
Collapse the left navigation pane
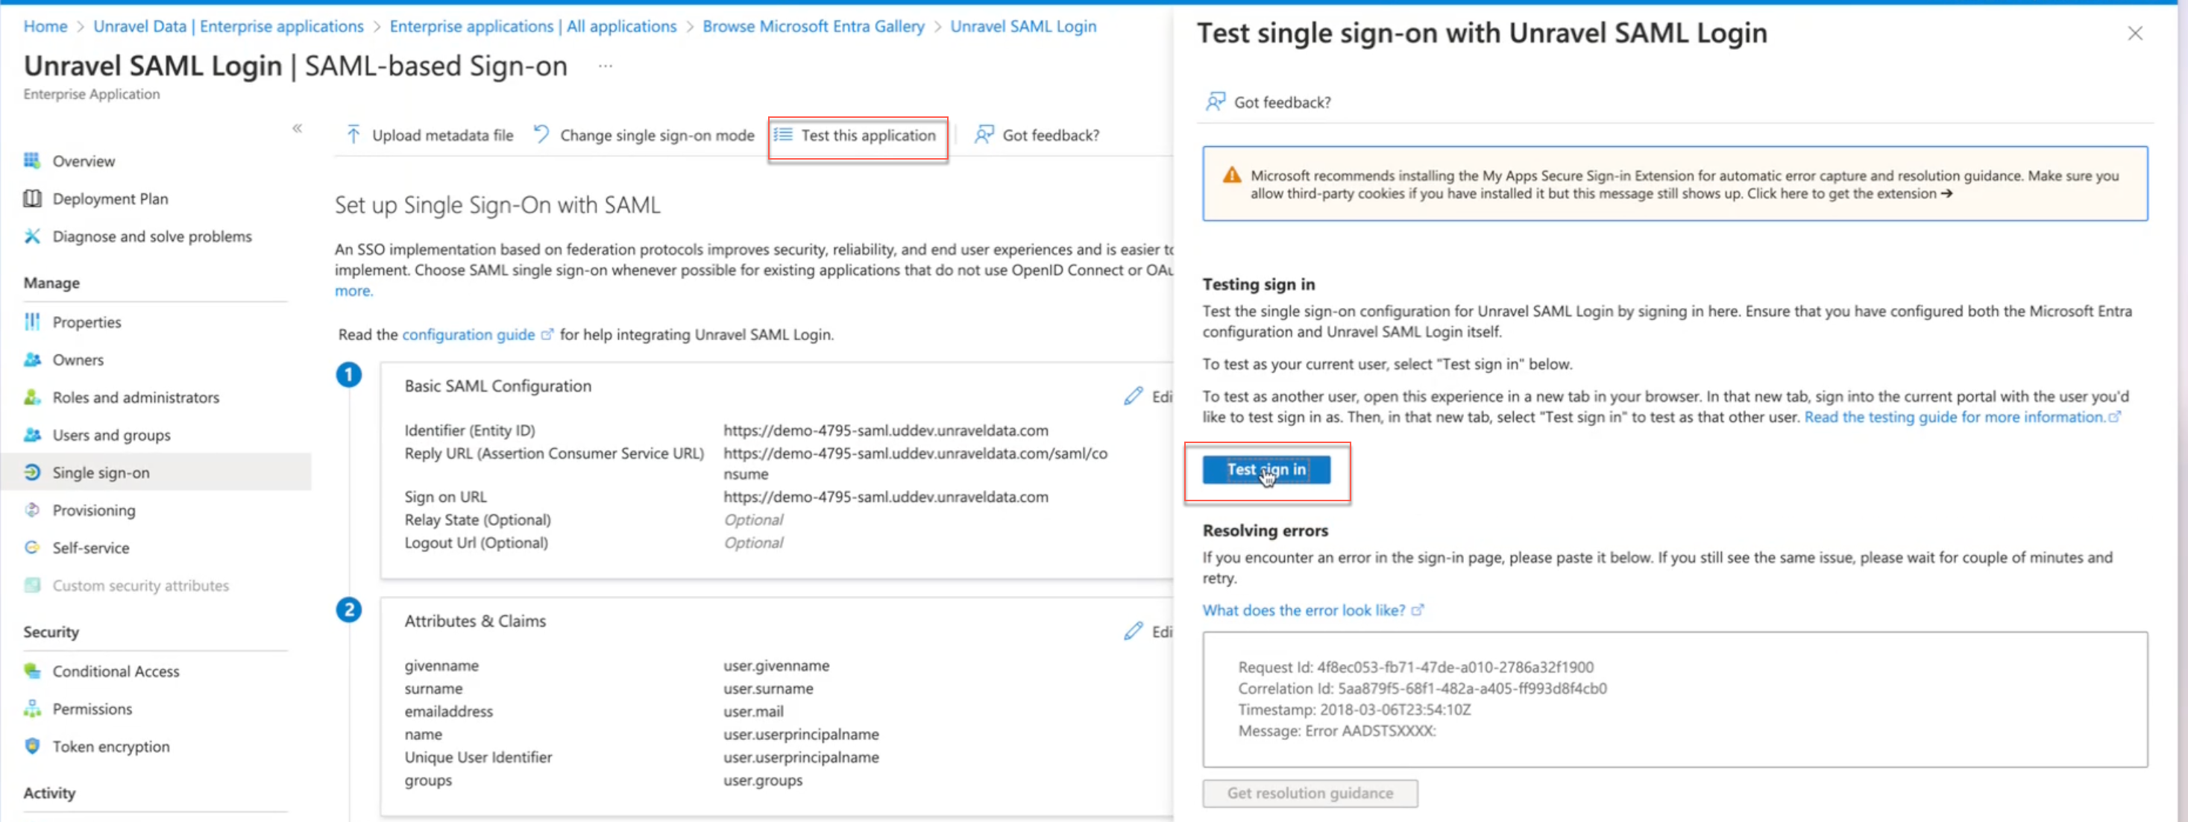[x=298, y=128]
